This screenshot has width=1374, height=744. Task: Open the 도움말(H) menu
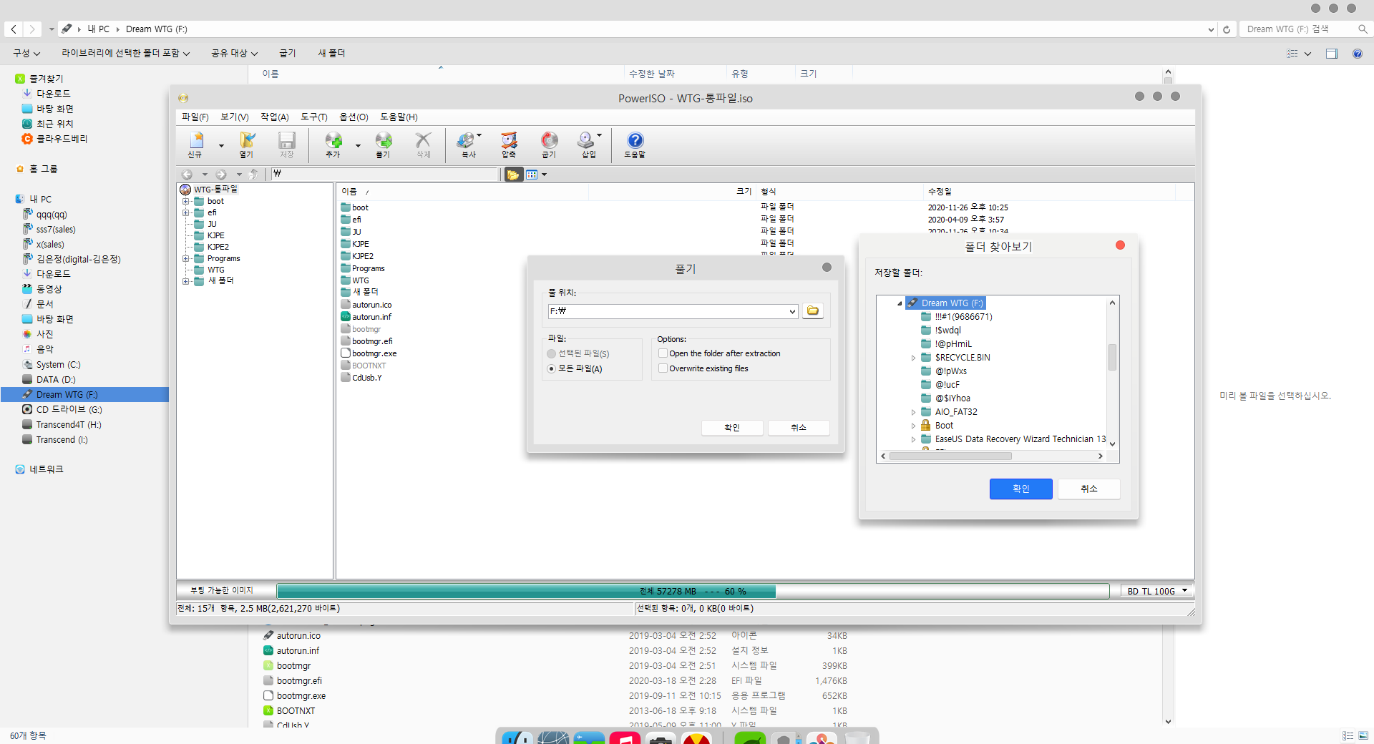coord(399,117)
